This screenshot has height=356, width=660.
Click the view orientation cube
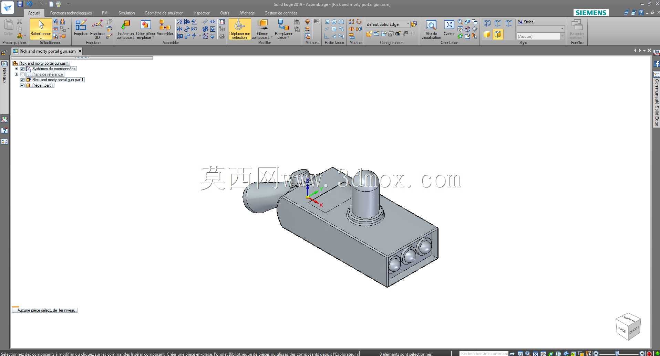click(628, 326)
